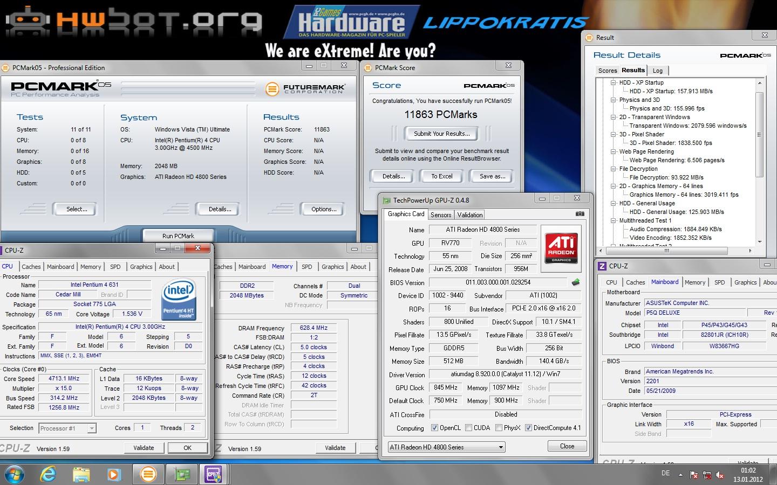Click the DRAM Frequency 628.4 MHz value

tap(313, 328)
